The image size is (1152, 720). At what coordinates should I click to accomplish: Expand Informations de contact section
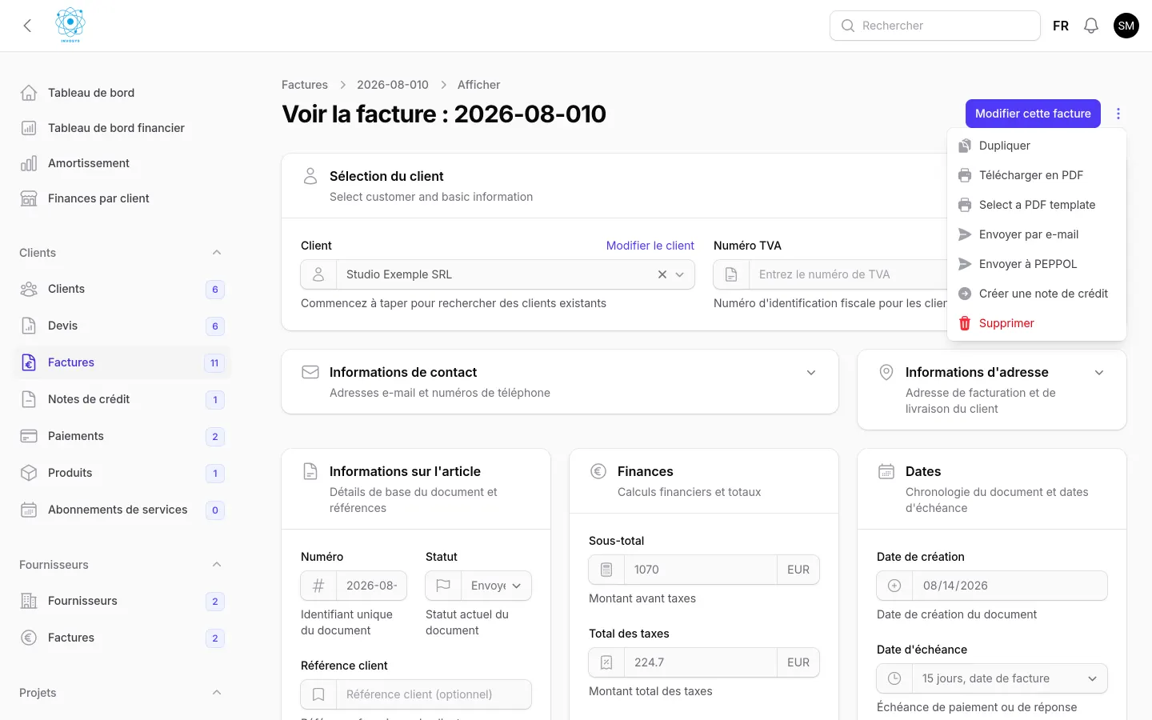(x=811, y=373)
